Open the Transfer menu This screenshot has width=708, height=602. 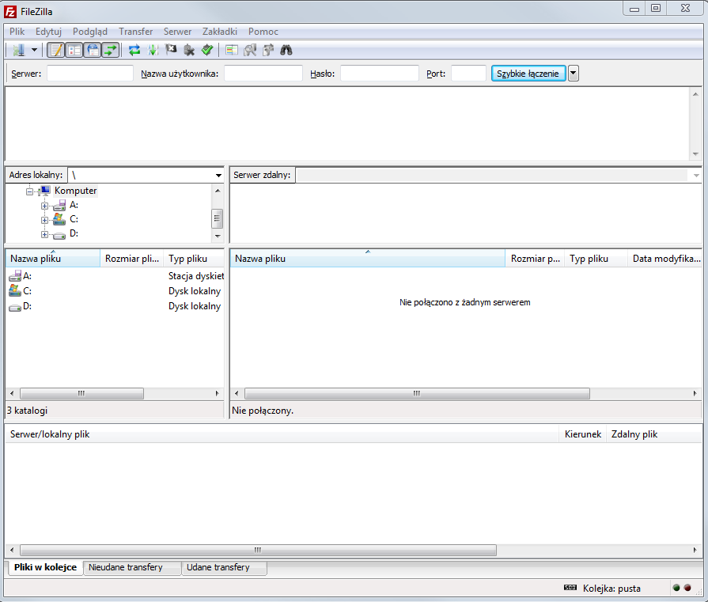pos(135,31)
